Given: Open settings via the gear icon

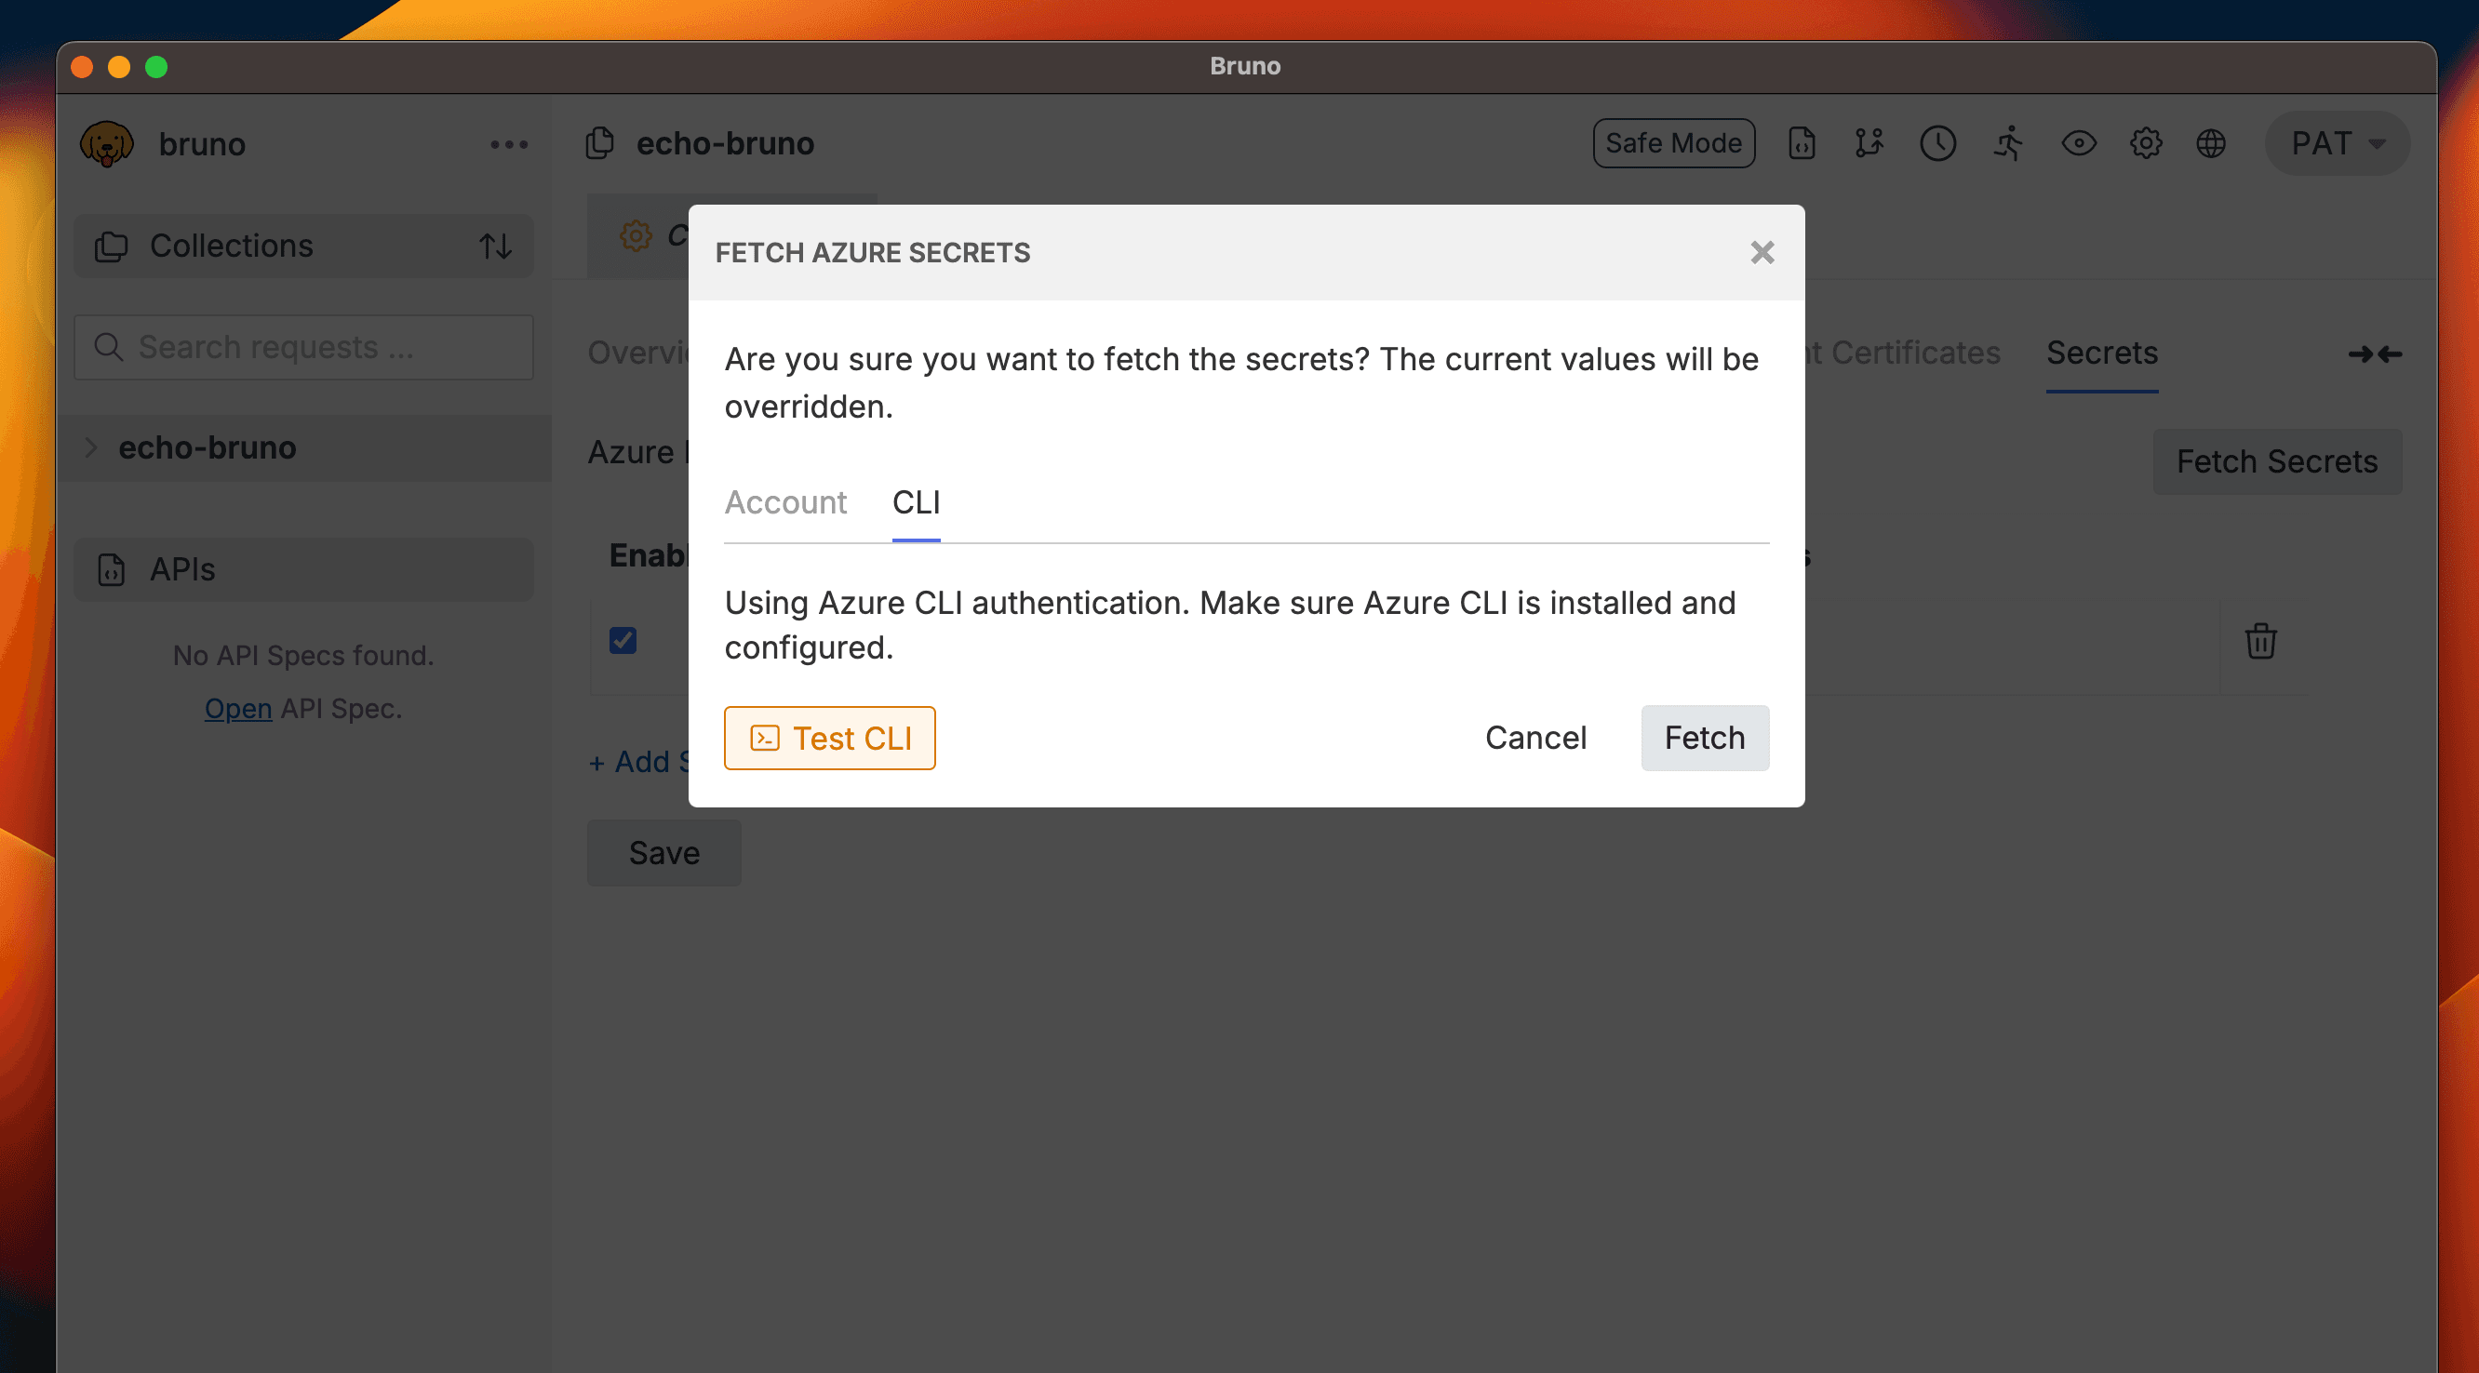Looking at the screenshot, I should click(x=2145, y=142).
